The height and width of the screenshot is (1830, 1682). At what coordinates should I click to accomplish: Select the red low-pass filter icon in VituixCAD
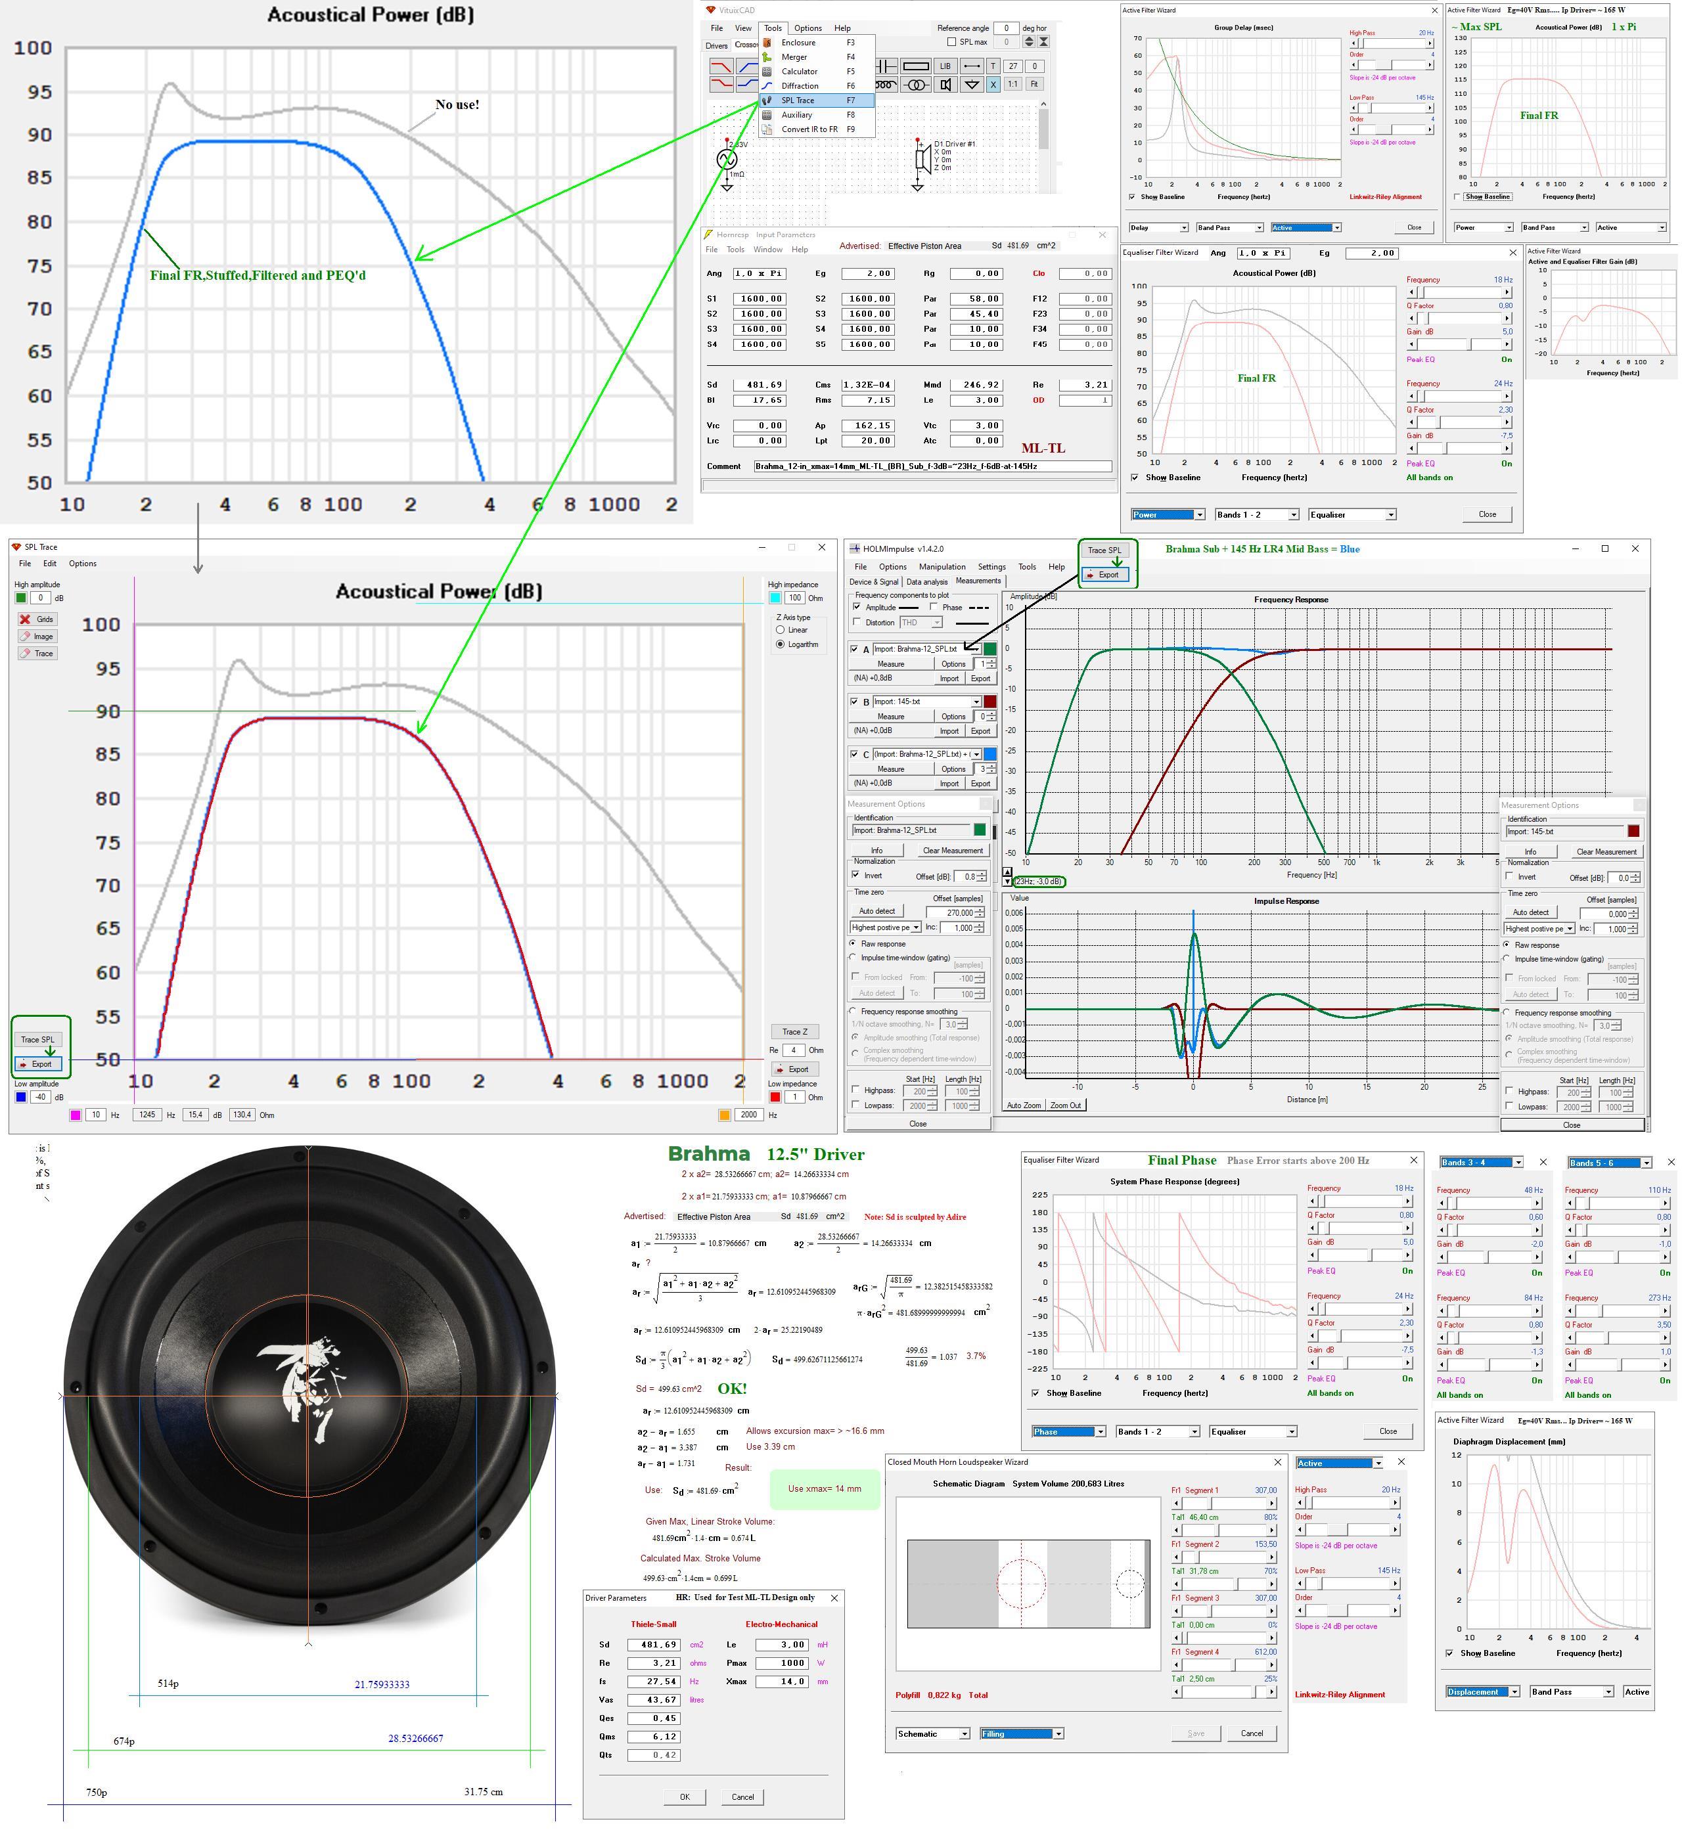tap(722, 66)
